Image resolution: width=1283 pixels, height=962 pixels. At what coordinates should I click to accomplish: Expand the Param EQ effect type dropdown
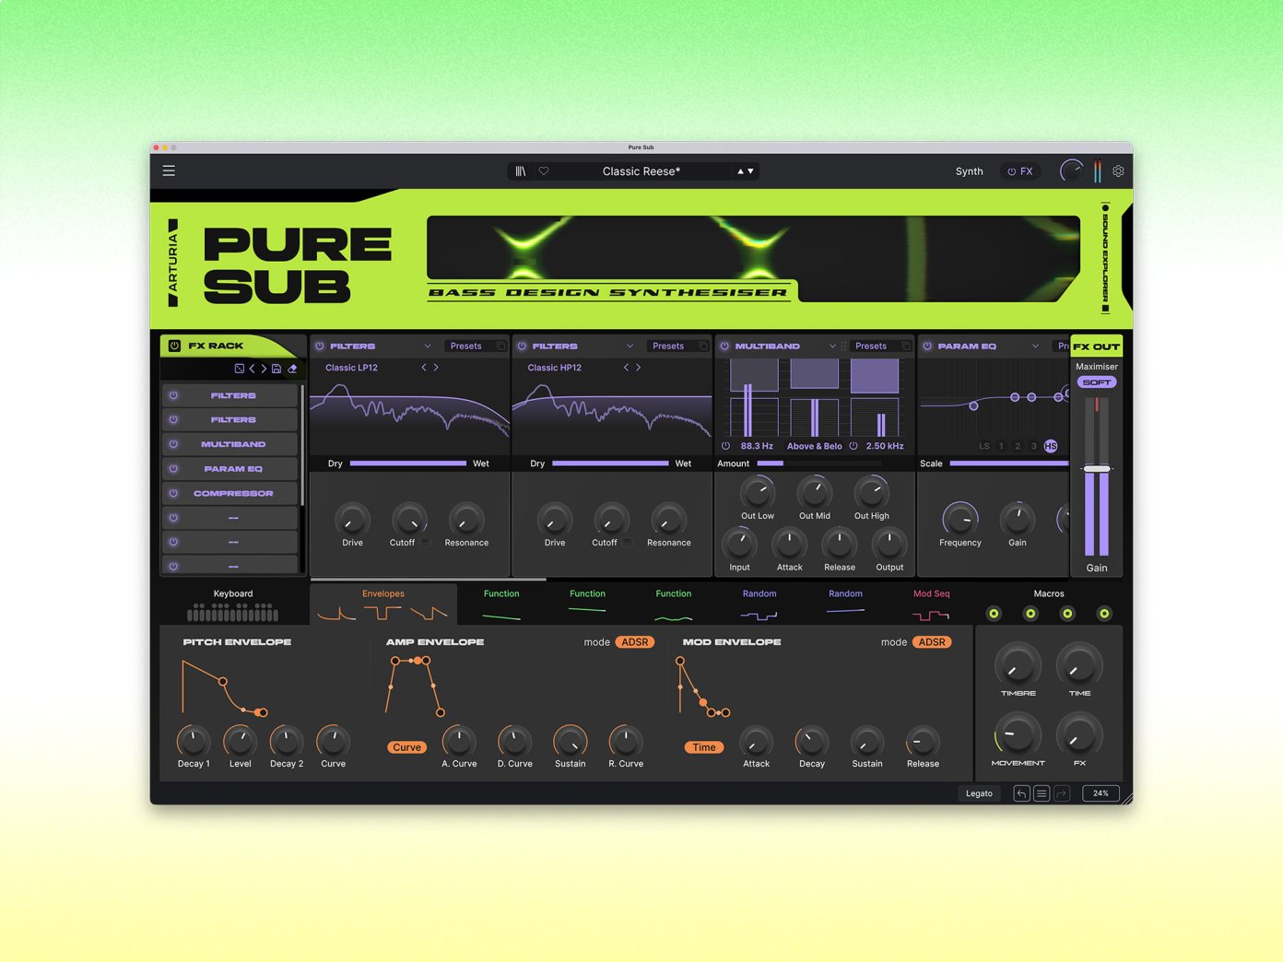1035,346
